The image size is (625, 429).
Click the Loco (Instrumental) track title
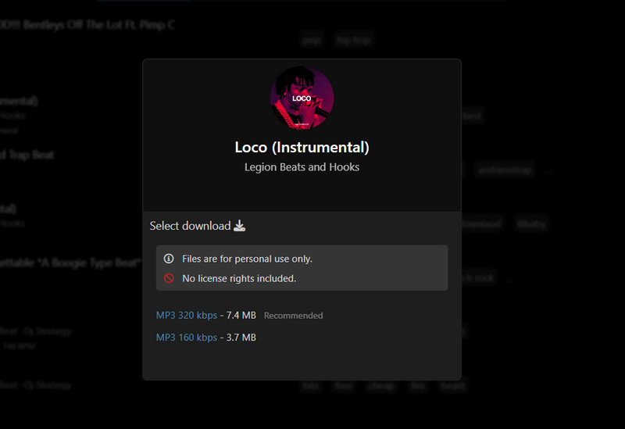pos(302,147)
